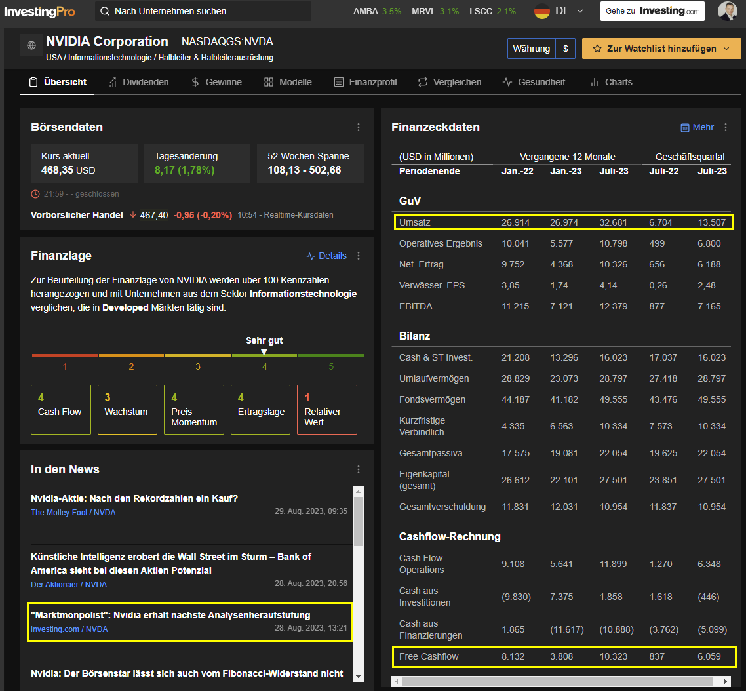Click the InvestingPro logo
This screenshot has width=746, height=691.
click(x=39, y=11)
